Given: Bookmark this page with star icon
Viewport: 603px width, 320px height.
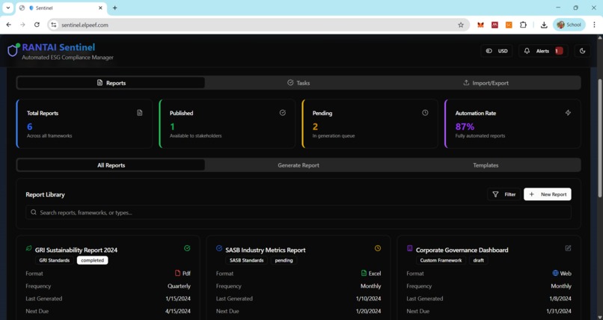Looking at the screenshot, I should [x=461, y=25].
